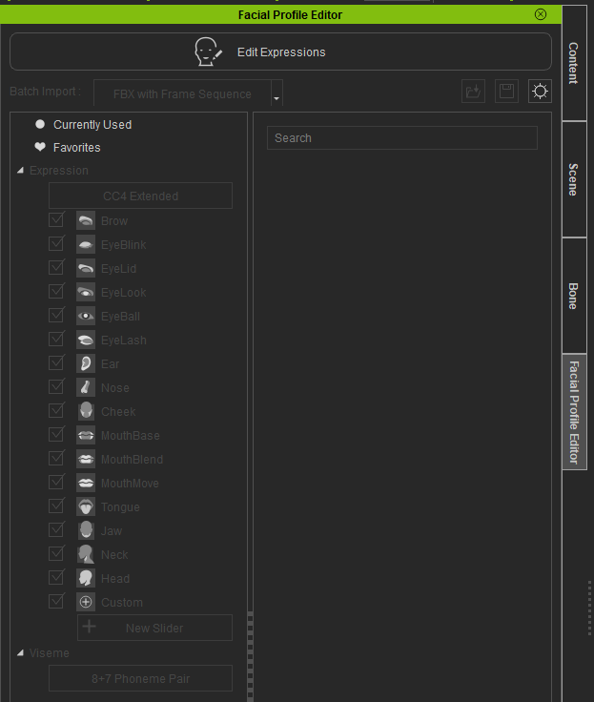Select the Ear row label
Viewport: 594px width, 702px height.
click(x=110, y=364)
